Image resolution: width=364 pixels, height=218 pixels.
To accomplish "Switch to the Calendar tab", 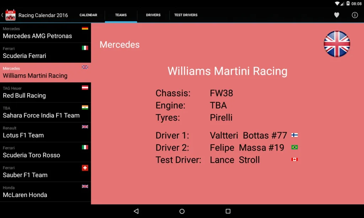I will [x=89, y=15].
